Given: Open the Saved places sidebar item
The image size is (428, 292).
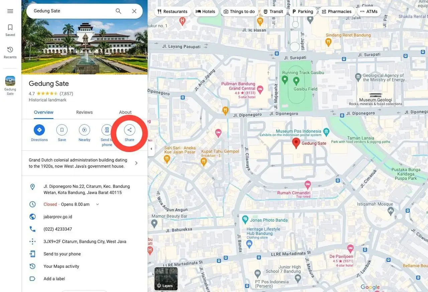Looking at the screenshot, I should click(10, 30).
